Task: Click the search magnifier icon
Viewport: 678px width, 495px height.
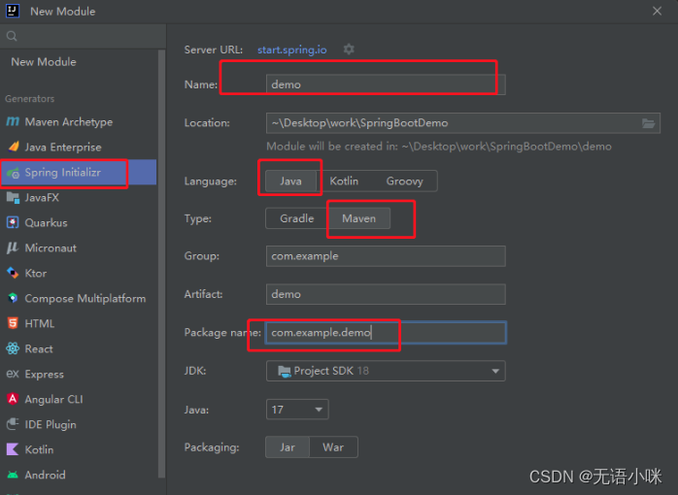Action: click(12, 36)
